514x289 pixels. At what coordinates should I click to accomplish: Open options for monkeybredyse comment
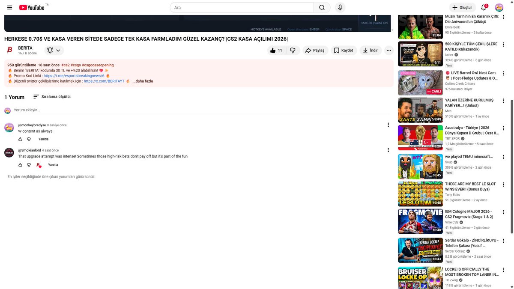pos(388,125)
